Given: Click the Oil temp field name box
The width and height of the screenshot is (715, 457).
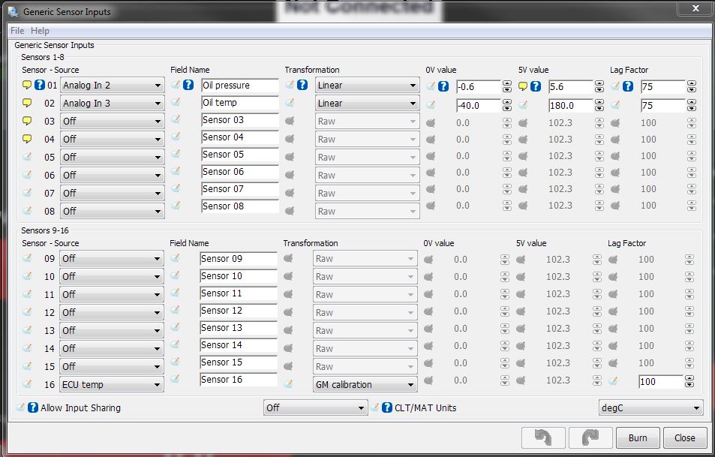Looking at the screenshot, I should click(240, 103).
